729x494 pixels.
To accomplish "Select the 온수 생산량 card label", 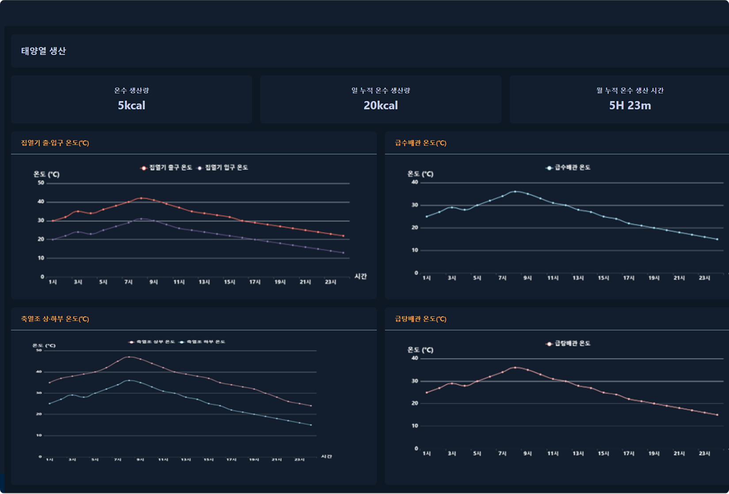I will click(x=131, y=90).
